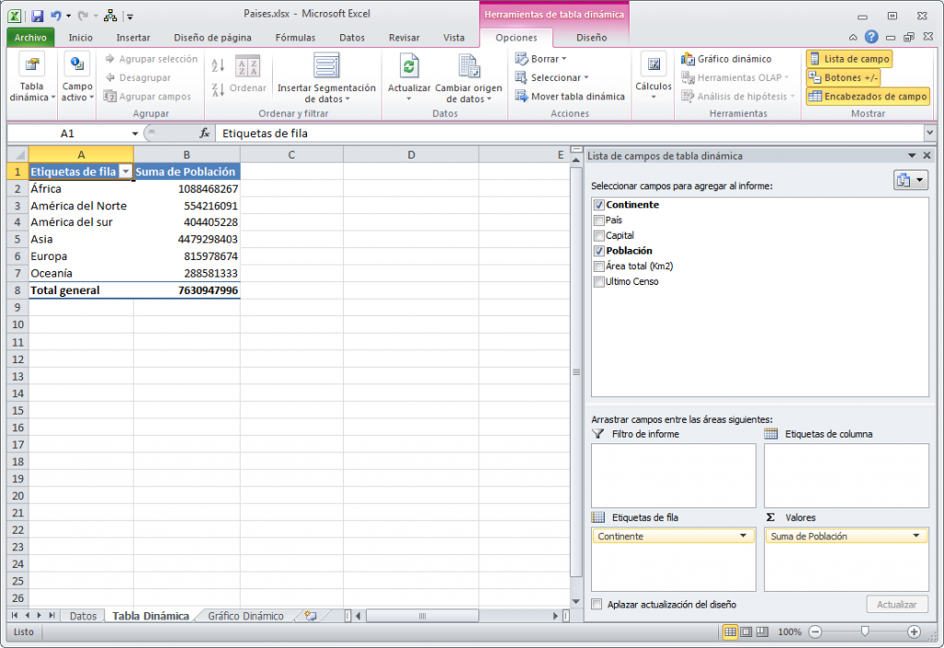Viewport: 944px width, 648px height.
Task: Check the Área total (Km2) field
Action: coord(599,266)
